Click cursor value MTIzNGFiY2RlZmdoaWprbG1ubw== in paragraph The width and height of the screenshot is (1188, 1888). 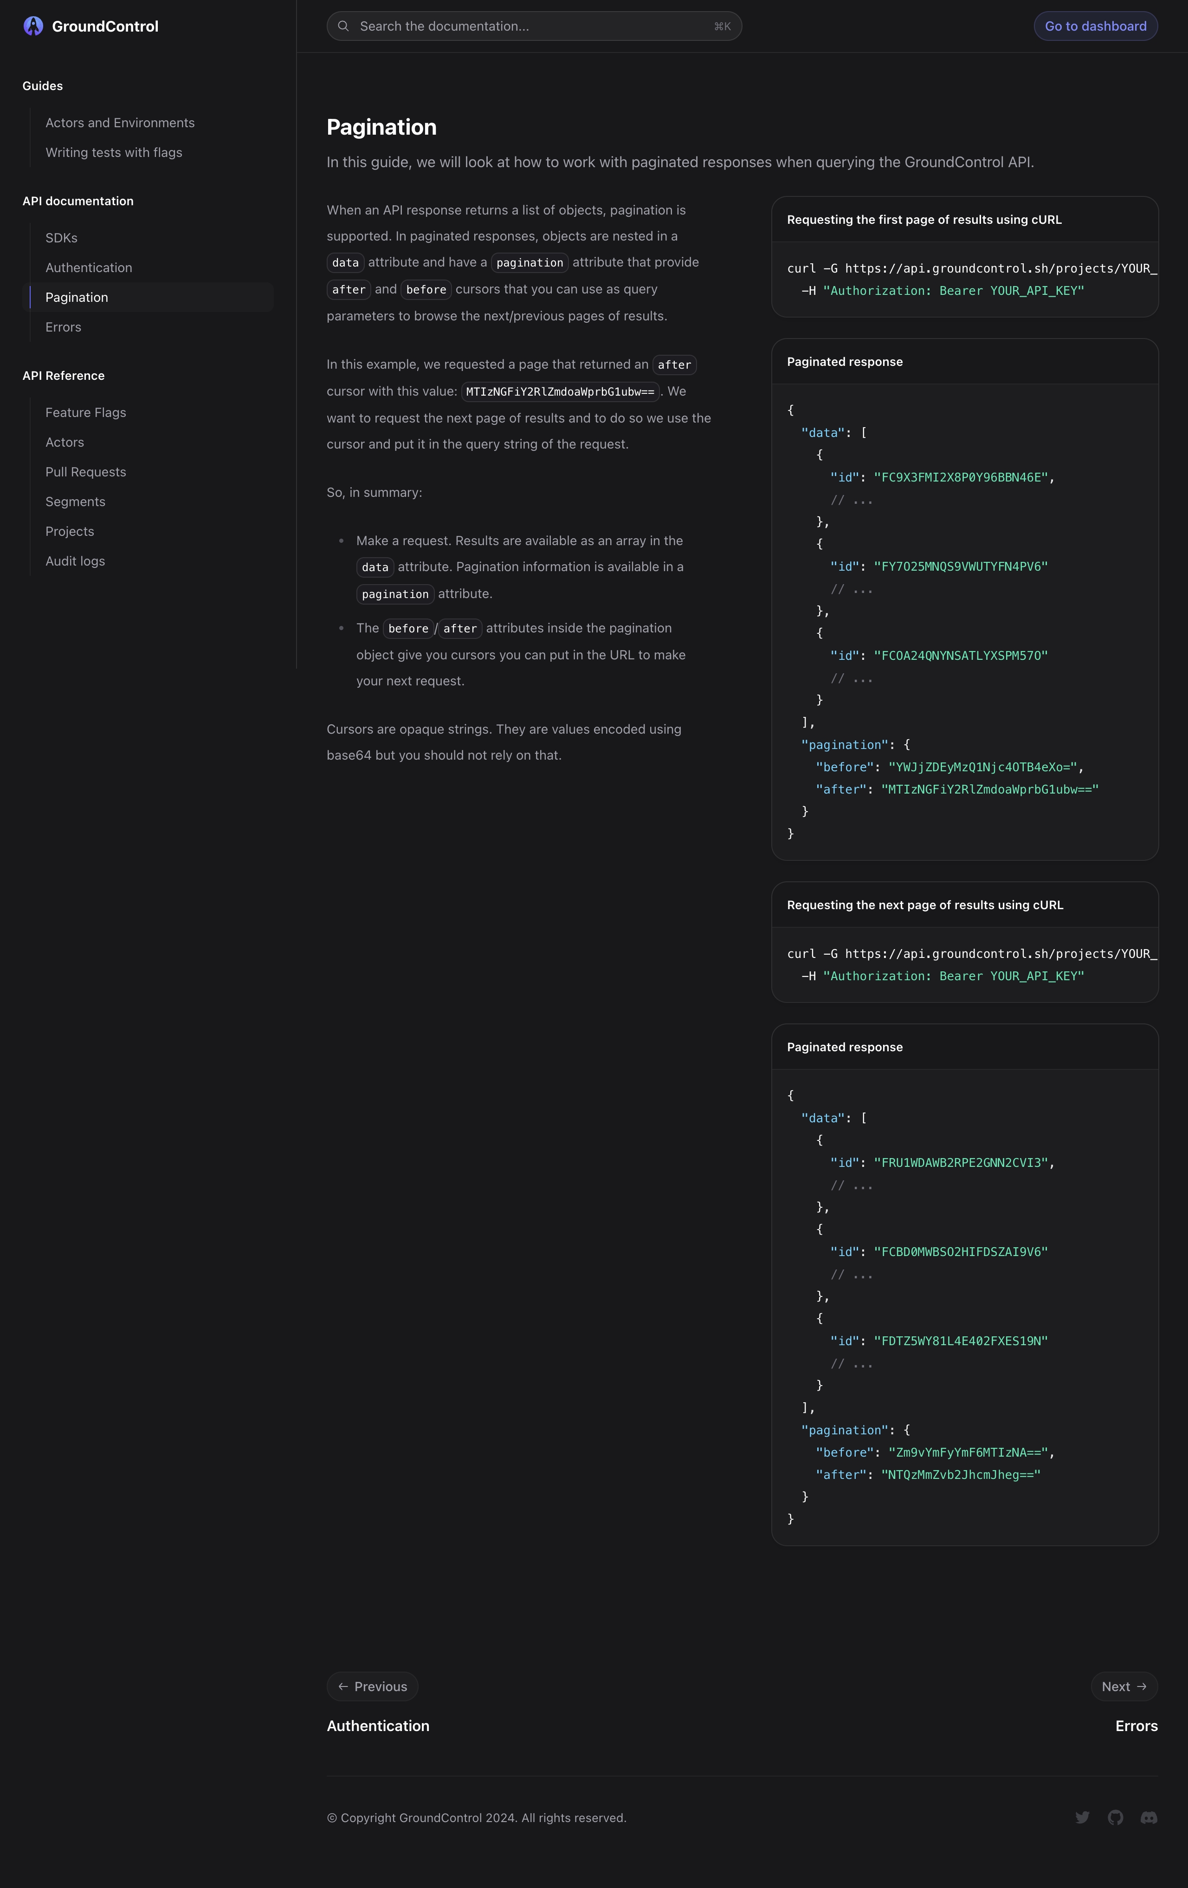coord(560,392)
